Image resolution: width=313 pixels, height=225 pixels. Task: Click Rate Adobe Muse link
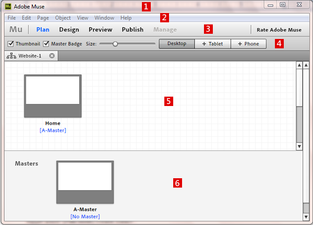pyautogui.click(x=279, y=30)
